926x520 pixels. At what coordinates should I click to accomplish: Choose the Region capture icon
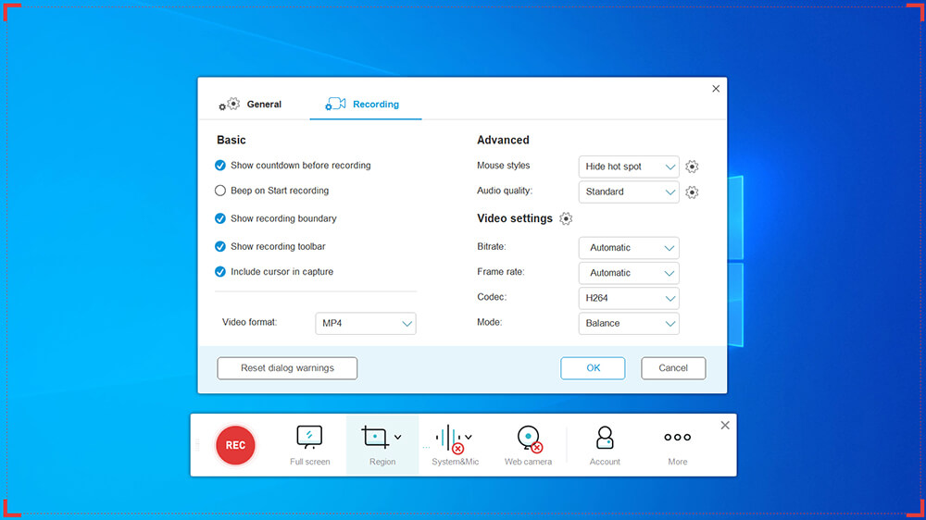375,437
